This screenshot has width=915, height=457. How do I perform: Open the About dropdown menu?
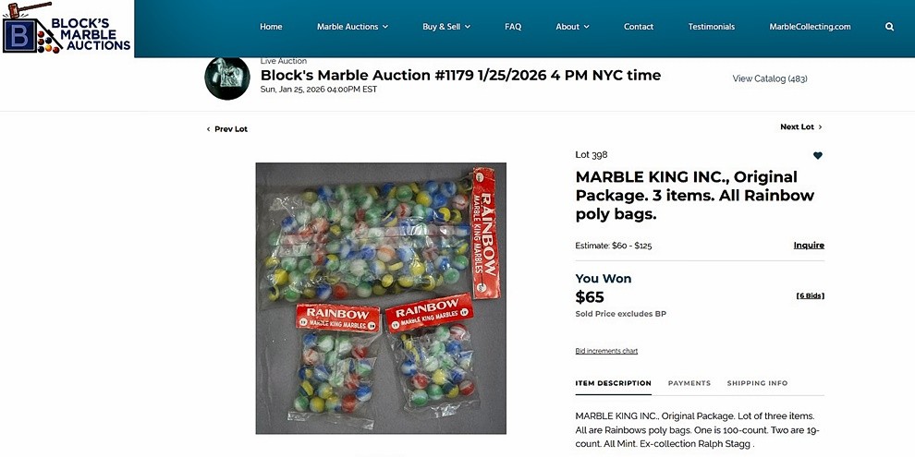pos(572,27)
